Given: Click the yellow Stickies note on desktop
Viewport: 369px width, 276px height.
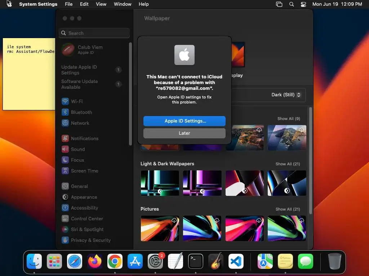Looking at the screenshot, I should click(29, 74).
